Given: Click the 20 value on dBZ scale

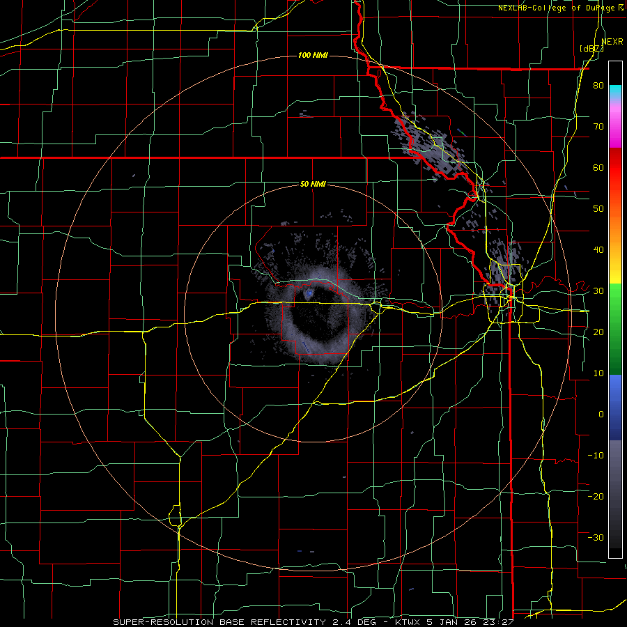Looking at the screenshot, I should point(598,332).
